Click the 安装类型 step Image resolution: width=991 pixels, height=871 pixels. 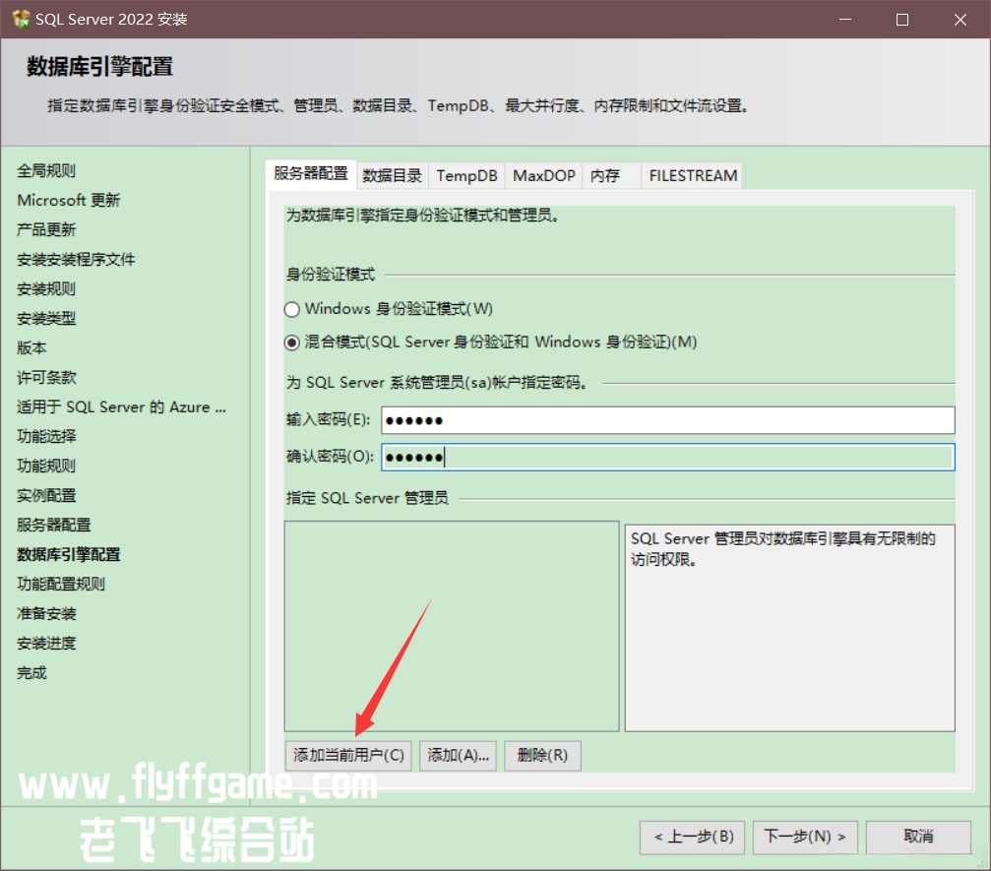[x=46, y=319]
